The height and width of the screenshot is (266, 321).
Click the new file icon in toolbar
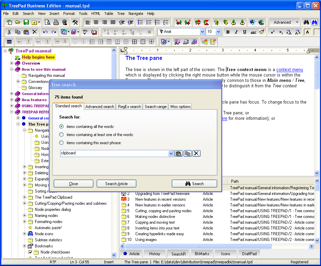pyautogui.click(x=9, y=22)
